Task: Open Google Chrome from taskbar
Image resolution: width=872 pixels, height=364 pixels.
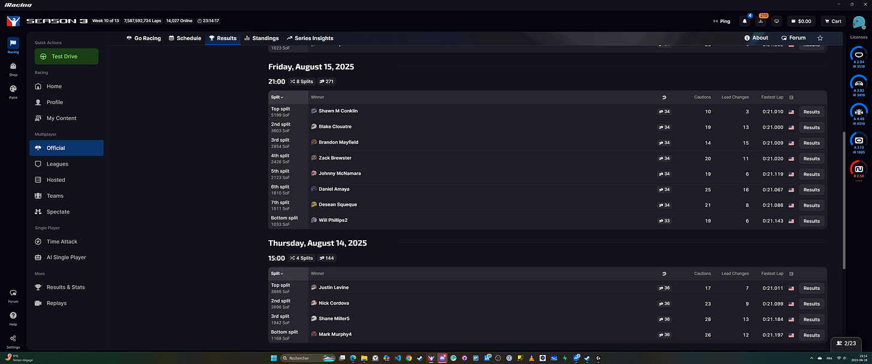Action: (x=408, y=358)
